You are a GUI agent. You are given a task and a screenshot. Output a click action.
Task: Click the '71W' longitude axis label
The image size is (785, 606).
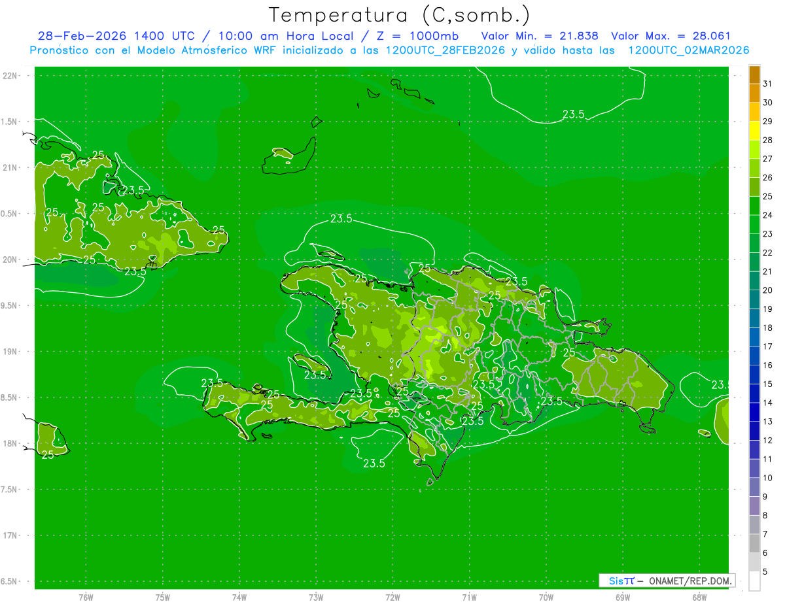pyautogui.click(x=469, y=597)
